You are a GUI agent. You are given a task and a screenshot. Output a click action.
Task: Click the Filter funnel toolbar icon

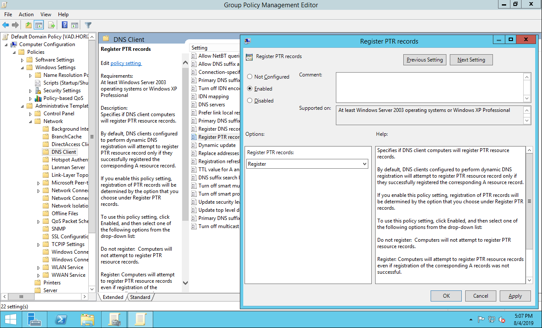(88, 25)
